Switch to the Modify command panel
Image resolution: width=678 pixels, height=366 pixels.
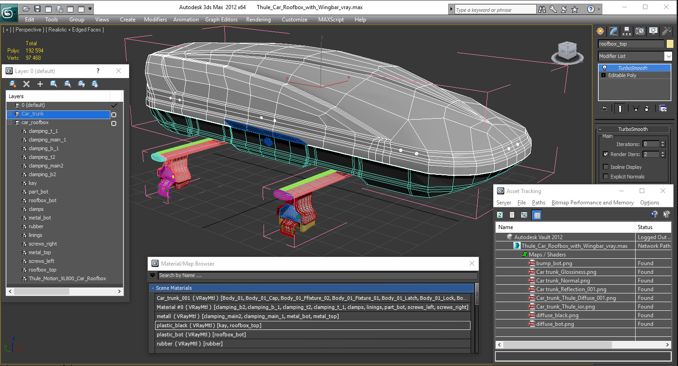[614, 31]
